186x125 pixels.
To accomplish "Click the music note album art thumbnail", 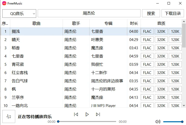I will pos(9,116).
